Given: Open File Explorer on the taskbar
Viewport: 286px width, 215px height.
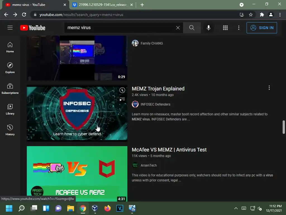Looking at the screenshot, I should click(x=71, y=208).
